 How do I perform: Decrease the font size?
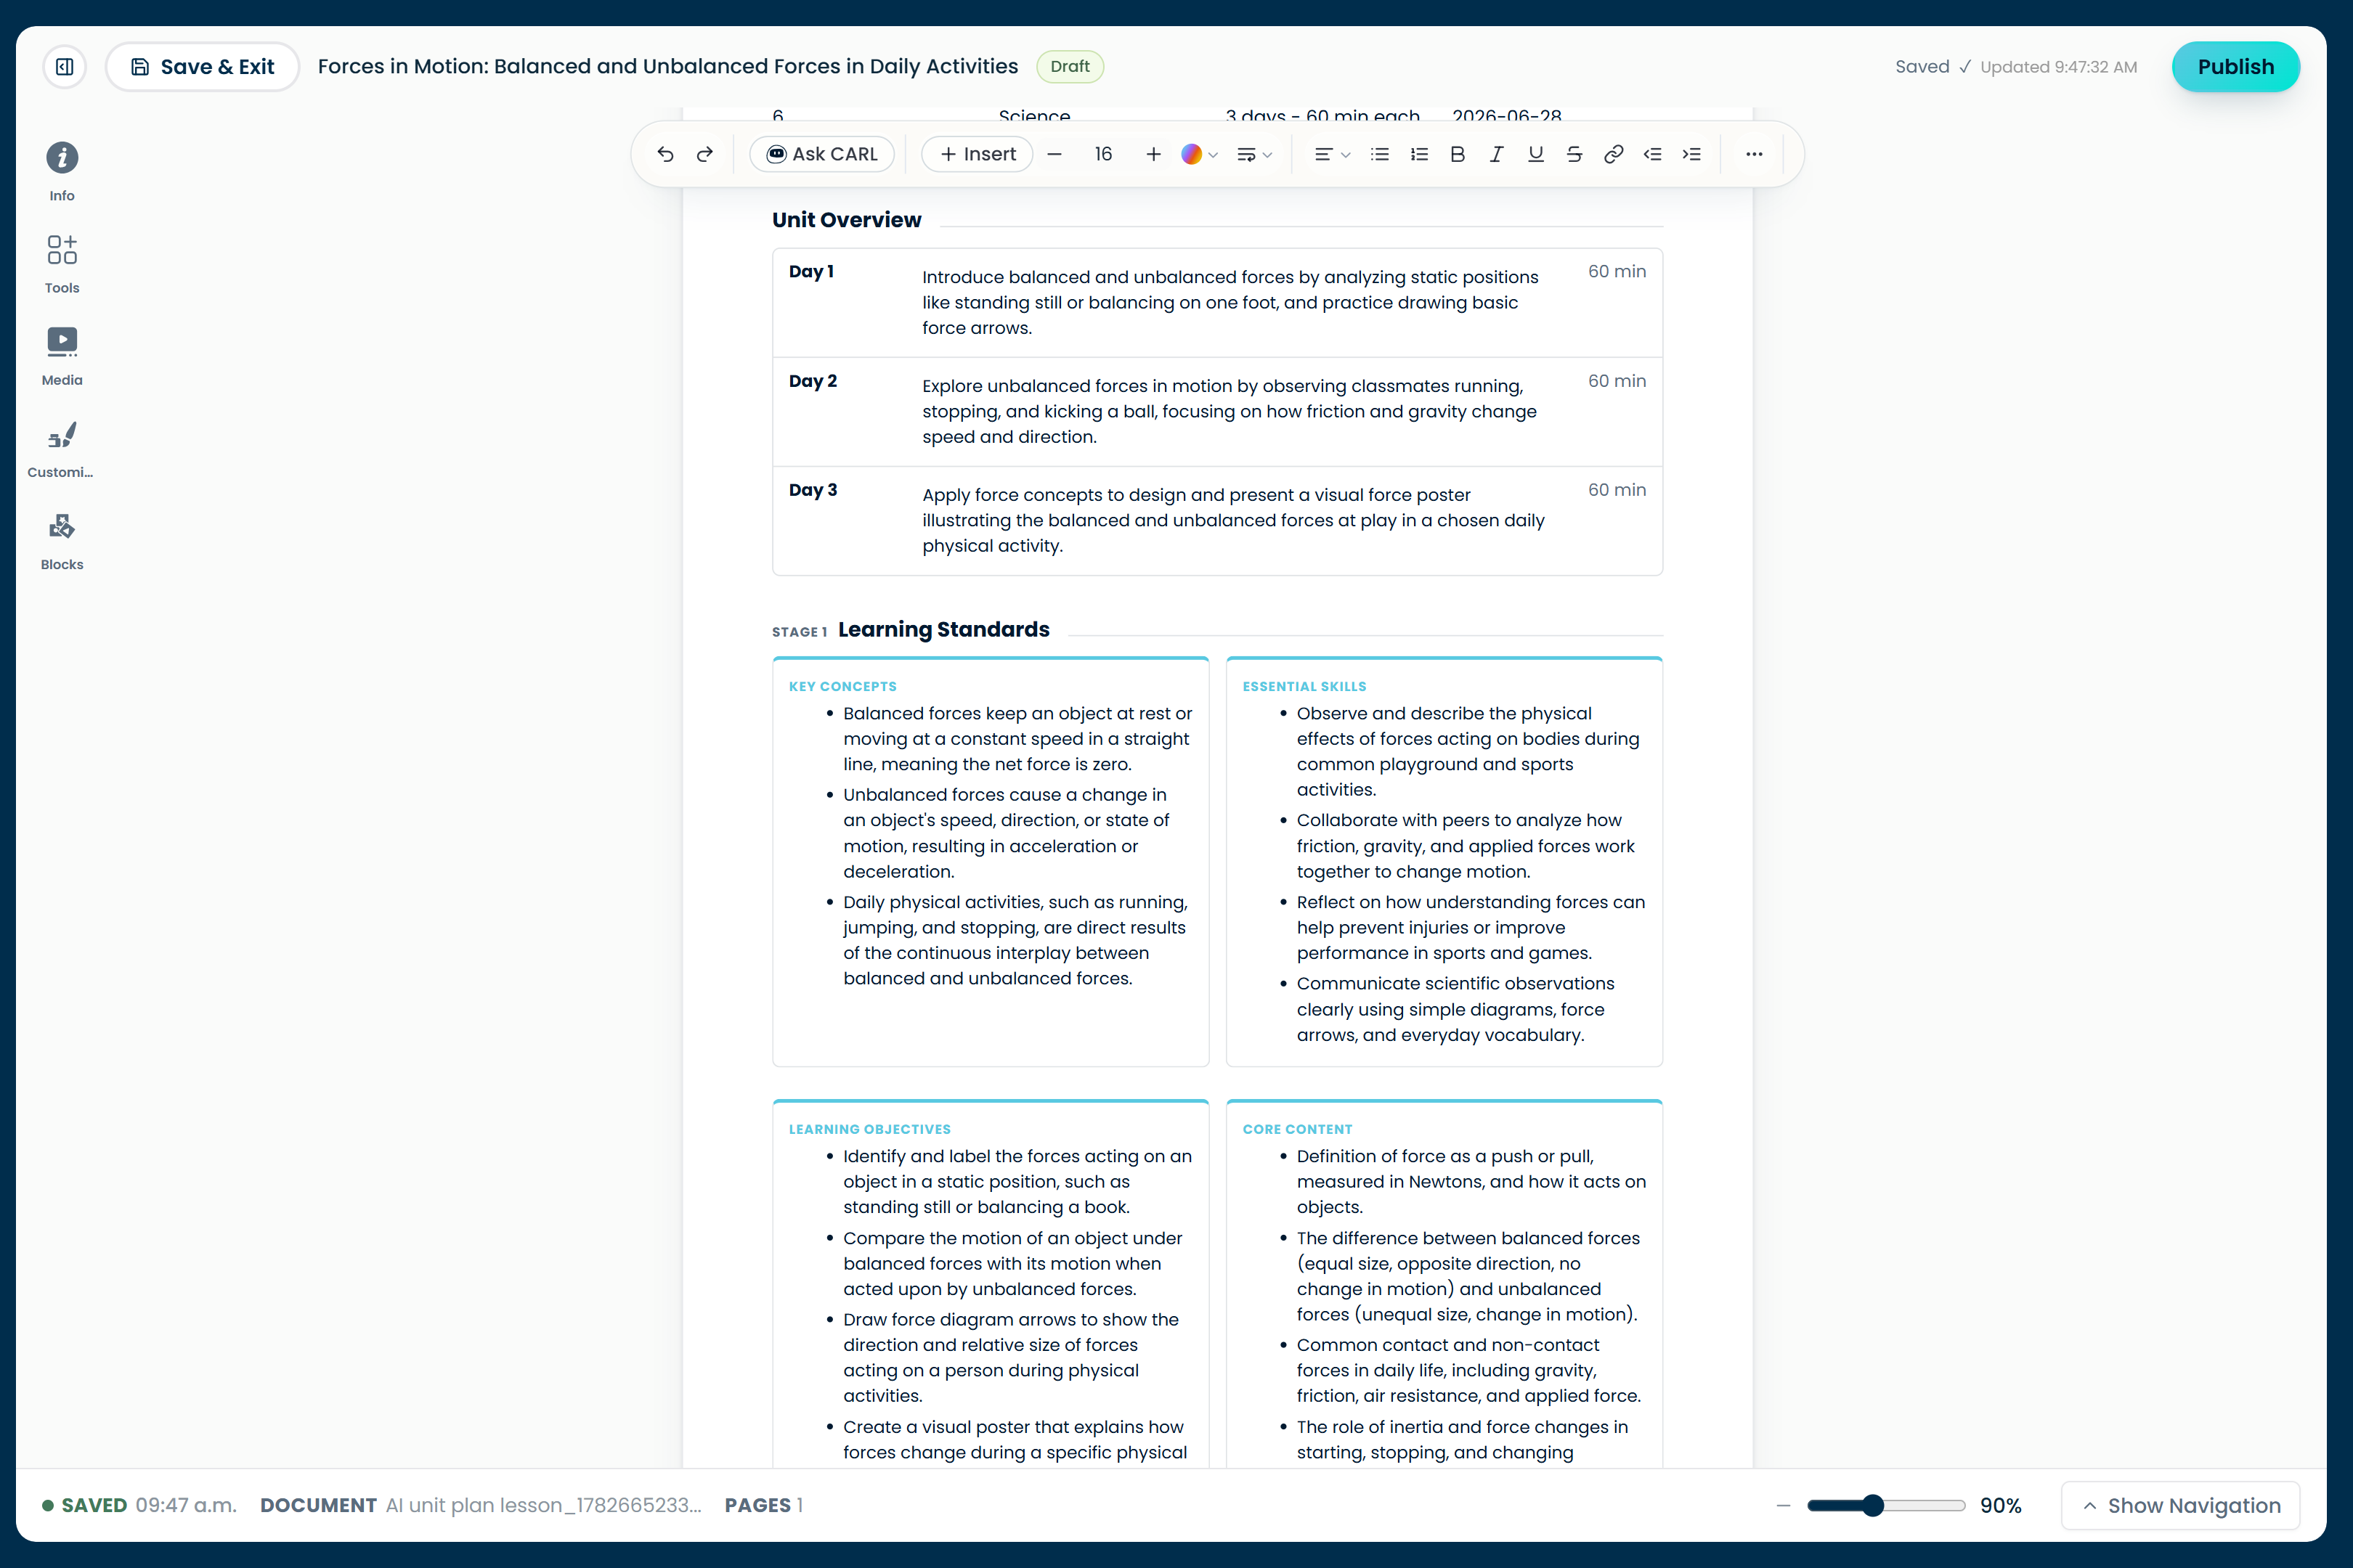click(x=1054, y=154)
